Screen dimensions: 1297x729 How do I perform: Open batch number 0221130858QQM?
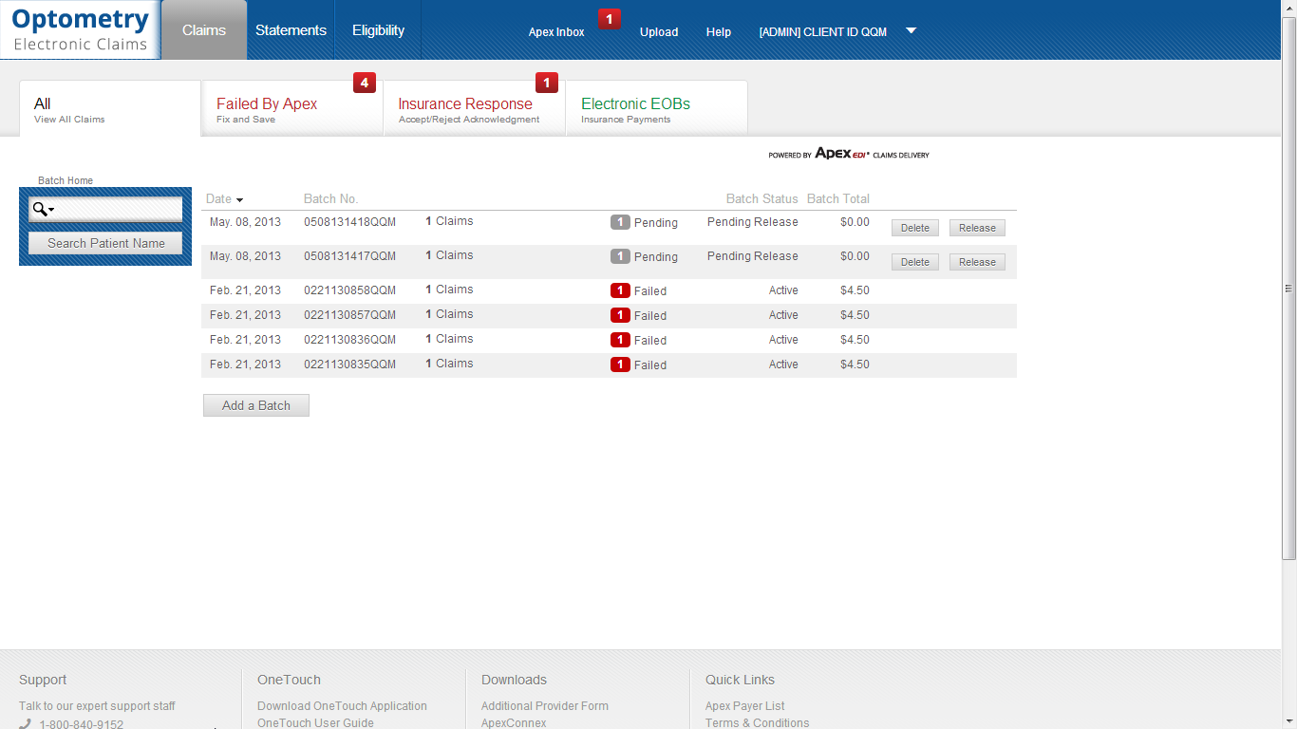[x=350, y=290]
